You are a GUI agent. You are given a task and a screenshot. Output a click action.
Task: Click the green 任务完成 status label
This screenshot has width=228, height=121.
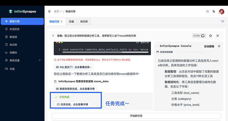pos(64,97)
